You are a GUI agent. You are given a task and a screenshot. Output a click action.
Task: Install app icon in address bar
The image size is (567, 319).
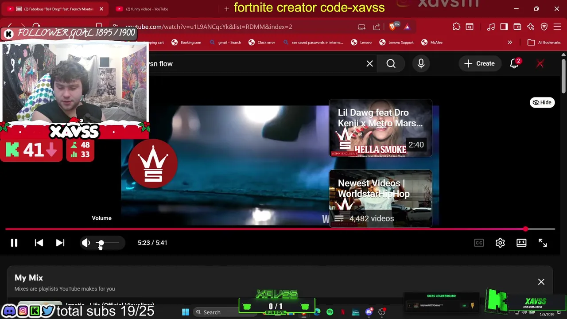coord(361,27)
